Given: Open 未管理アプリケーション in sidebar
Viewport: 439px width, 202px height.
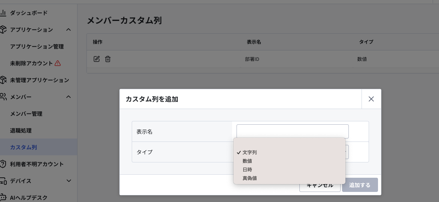Looking at the screenshot, I should tap(39, 80).
